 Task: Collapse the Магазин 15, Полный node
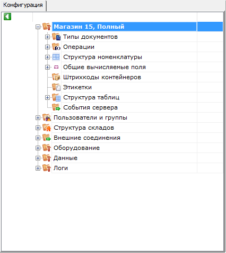[x=38, y=27]
